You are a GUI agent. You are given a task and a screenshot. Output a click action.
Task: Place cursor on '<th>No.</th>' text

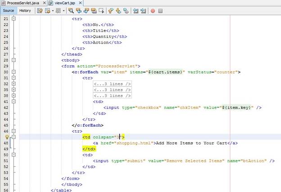point(98,25)
